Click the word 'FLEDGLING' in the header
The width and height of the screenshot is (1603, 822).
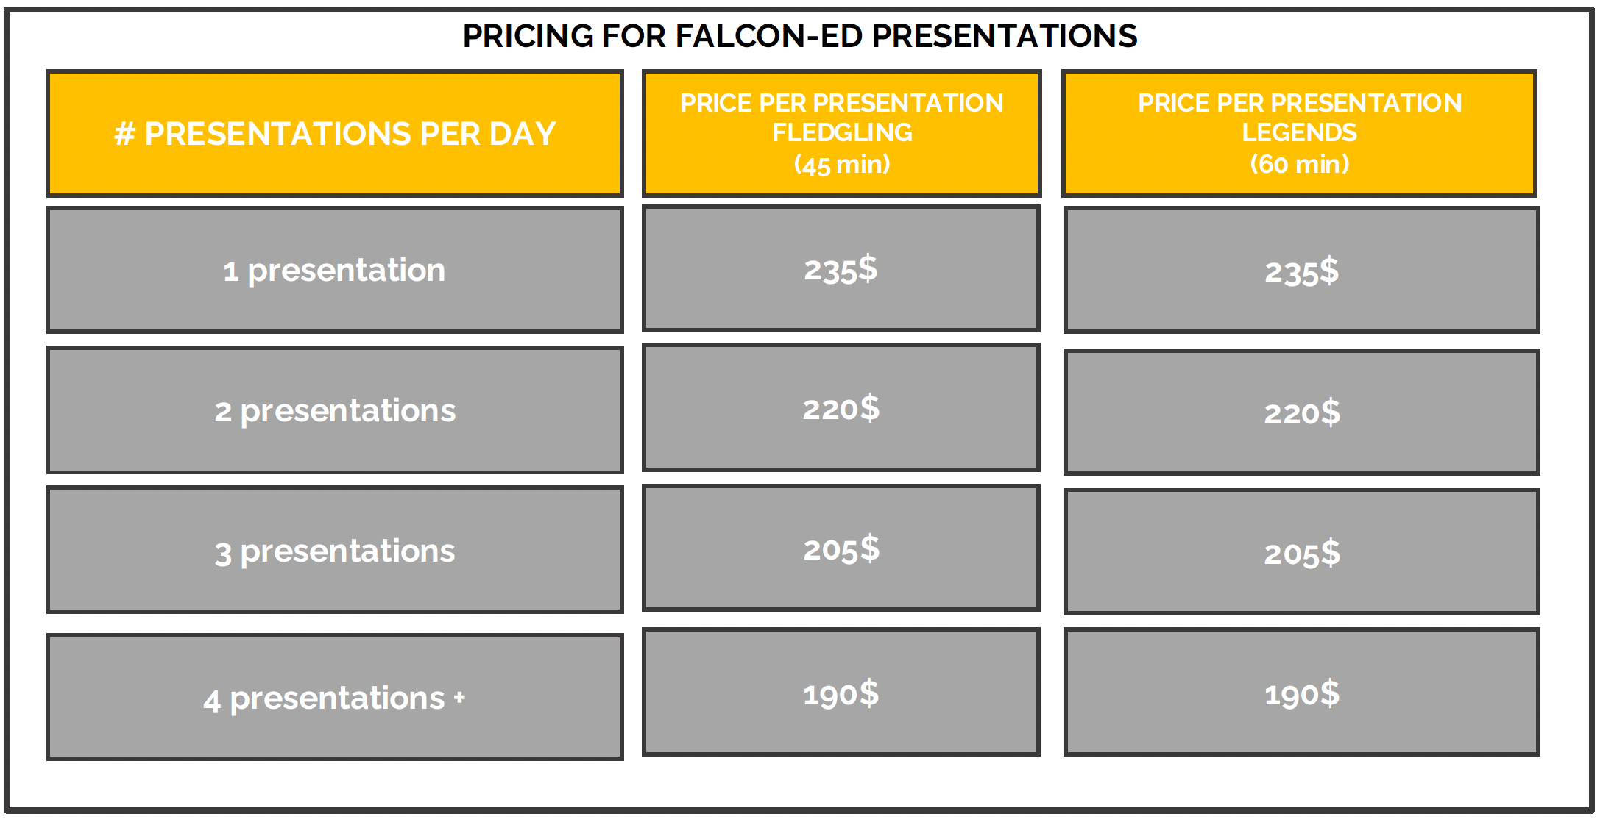(841, 132)
